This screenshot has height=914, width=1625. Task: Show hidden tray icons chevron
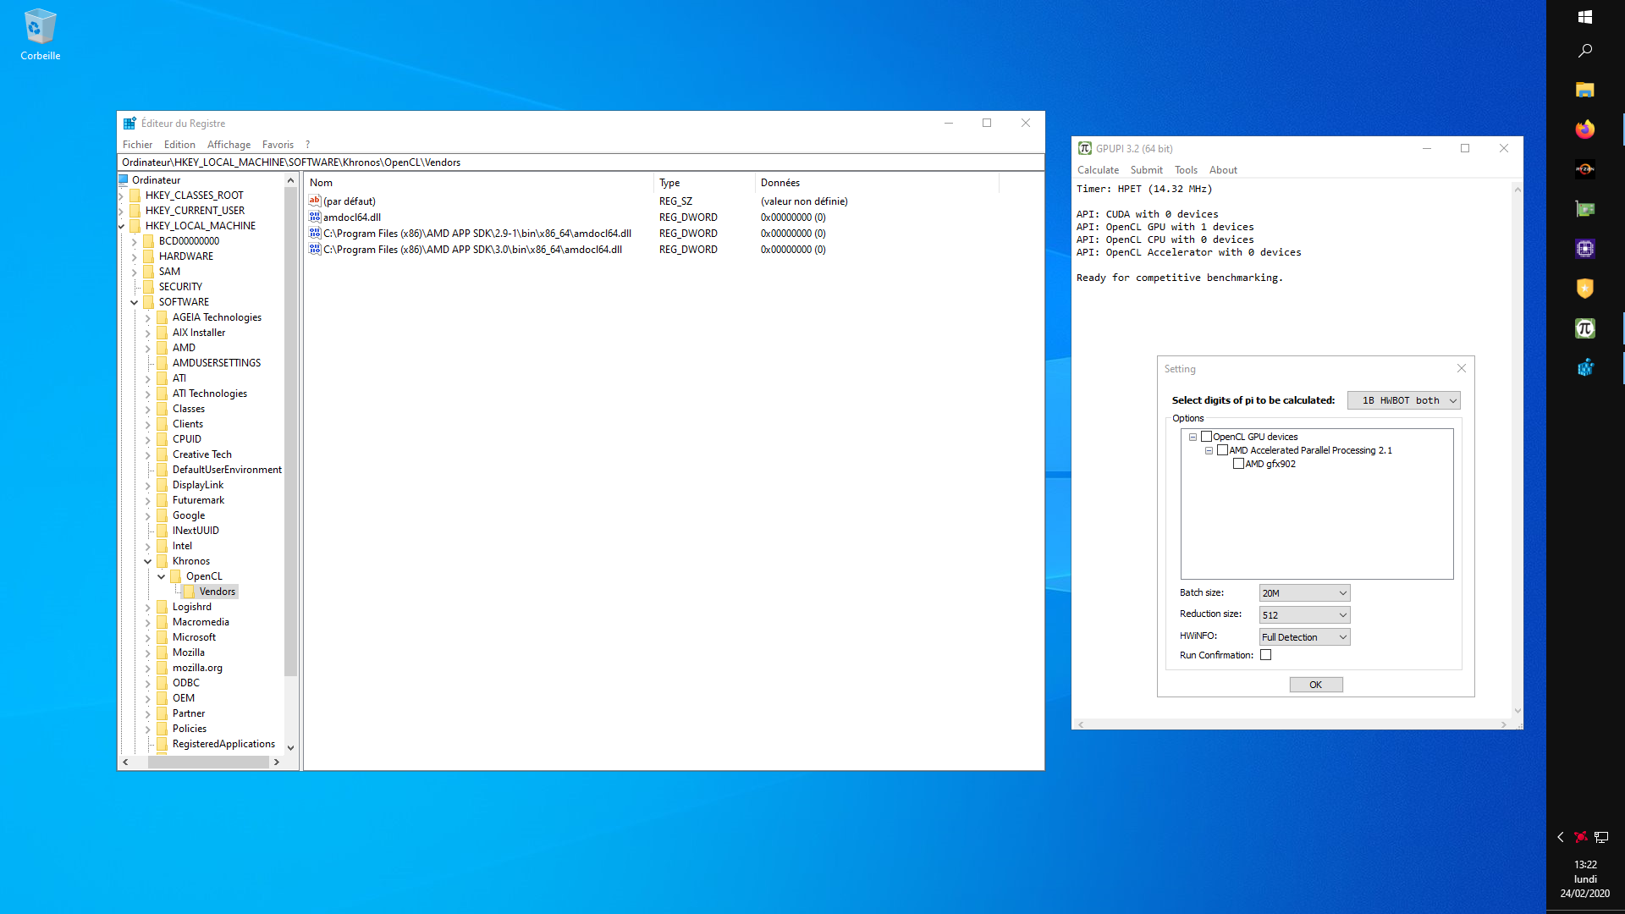1561,837
